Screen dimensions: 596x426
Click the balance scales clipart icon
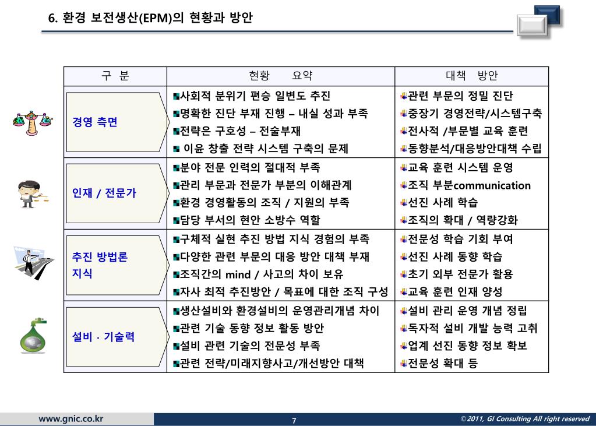click(x=33, y=123)
